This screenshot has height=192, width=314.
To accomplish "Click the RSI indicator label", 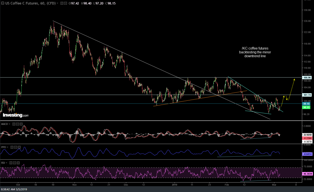I will click(3, 163).
